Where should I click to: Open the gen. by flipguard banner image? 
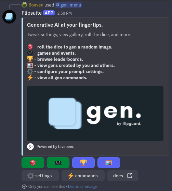(x=95, y=113)
